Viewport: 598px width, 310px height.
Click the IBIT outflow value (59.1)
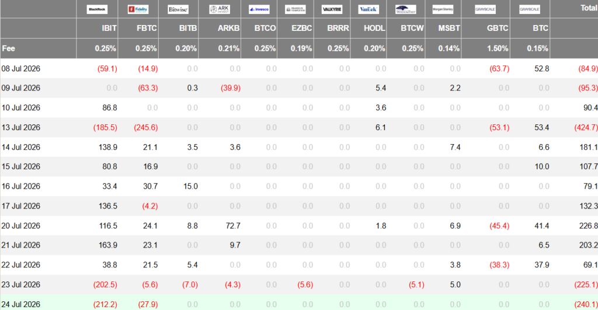(x=107, y=69)
